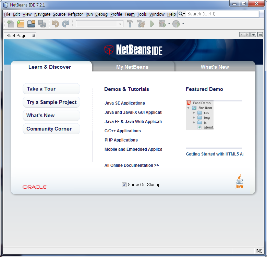The image size is (267, 257).
Task: Open the documents list dropdown button
Action: tap(253, 35)
